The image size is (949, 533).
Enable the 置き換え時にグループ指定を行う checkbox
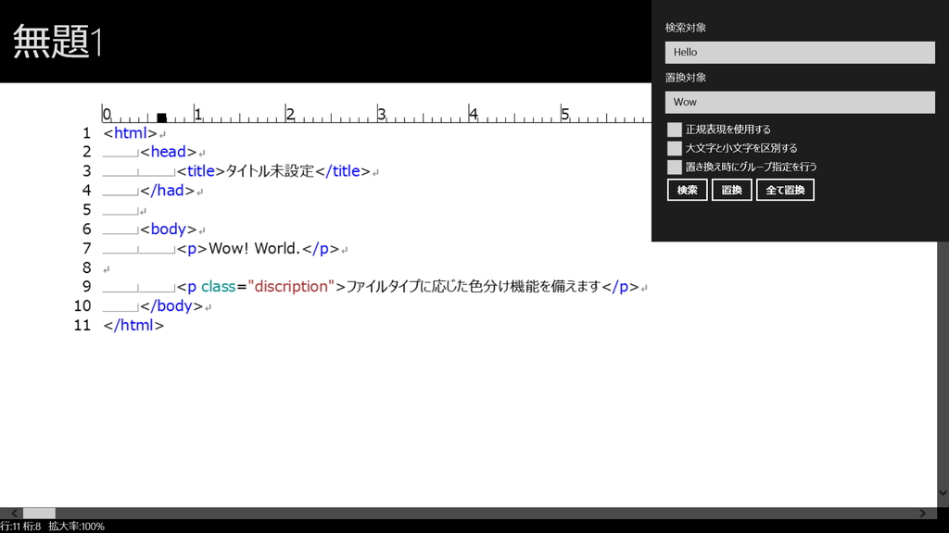pos(675,167)
